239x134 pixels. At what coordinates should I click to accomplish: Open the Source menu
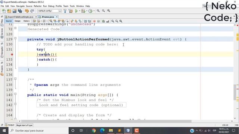(x=29, y=6)
